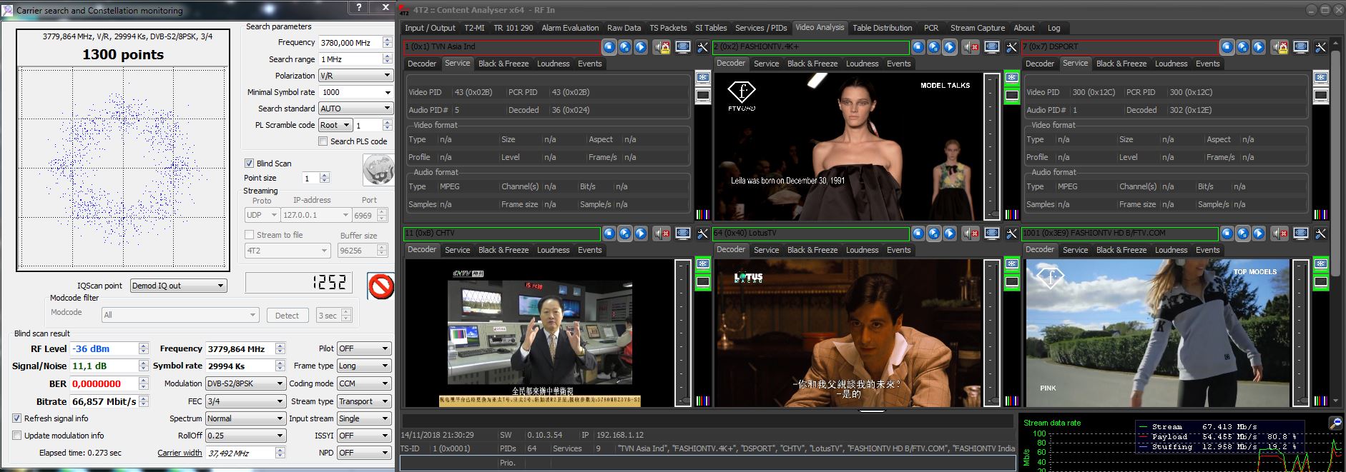Image resolution: width=1346 pixels, height=472 pixels.
Task: Open fullscreen monitor view for TVN Asia Ind
Action: [683, 47]
